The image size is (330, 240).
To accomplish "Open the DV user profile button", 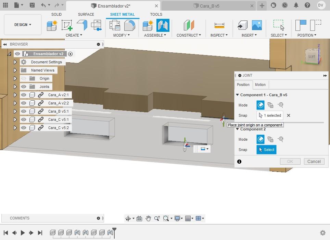I will (x=320, y=5).
